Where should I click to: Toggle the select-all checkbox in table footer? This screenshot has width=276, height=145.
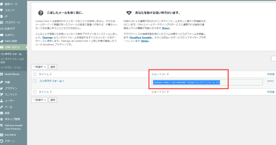point(35,92)
